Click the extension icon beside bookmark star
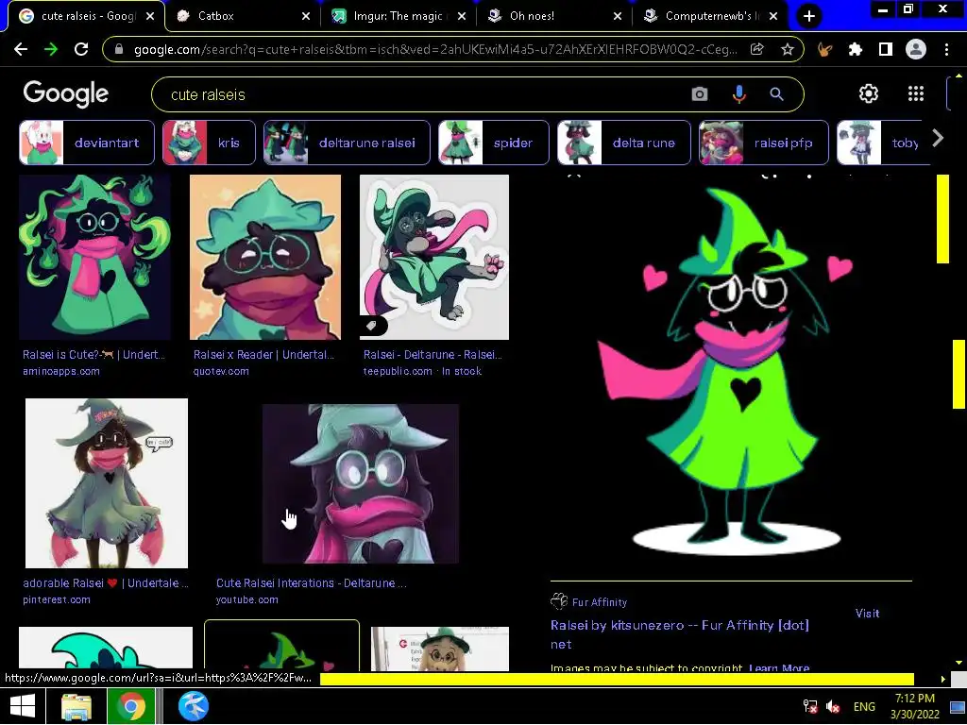This screenshot has width=967, height=725. (x=824, y=49)
